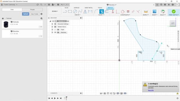Expand the Origin node

click(x=52, y=29)
